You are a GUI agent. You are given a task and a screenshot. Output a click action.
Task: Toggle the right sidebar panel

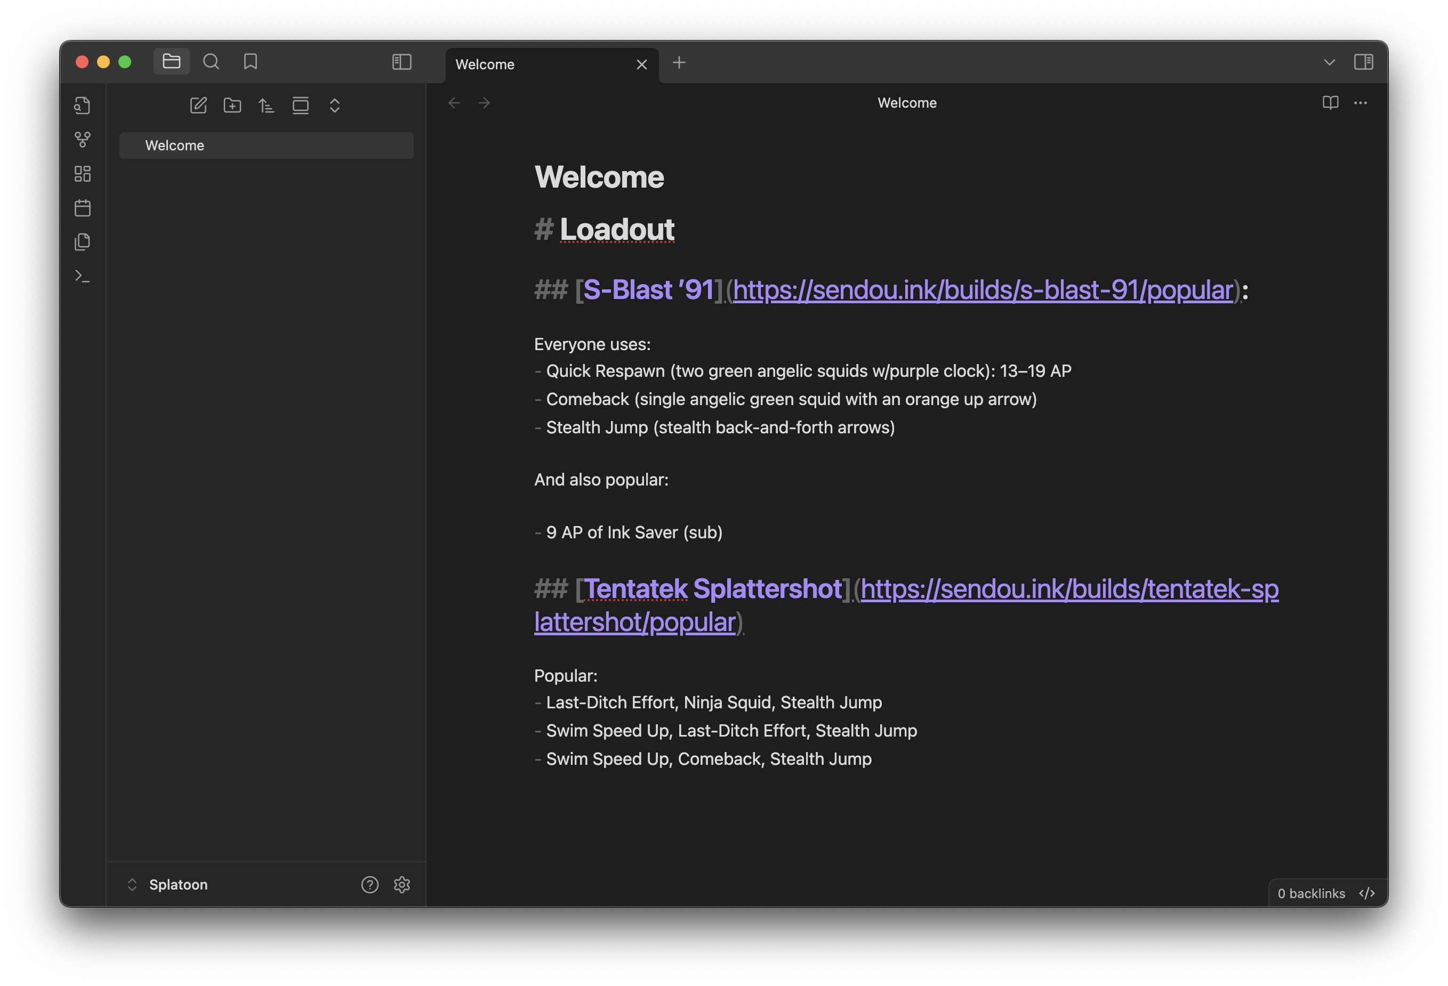[1363, 62]
